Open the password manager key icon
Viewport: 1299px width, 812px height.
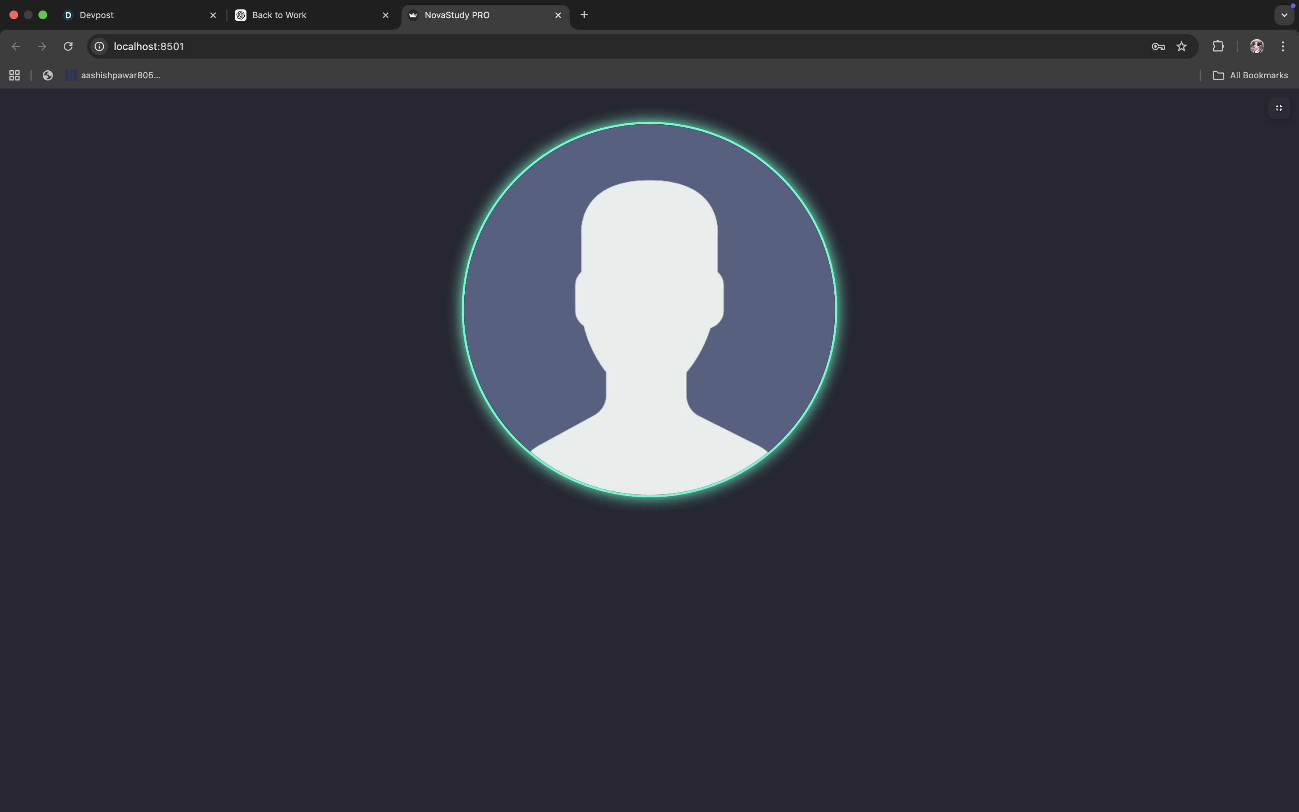coord(1158,47)
